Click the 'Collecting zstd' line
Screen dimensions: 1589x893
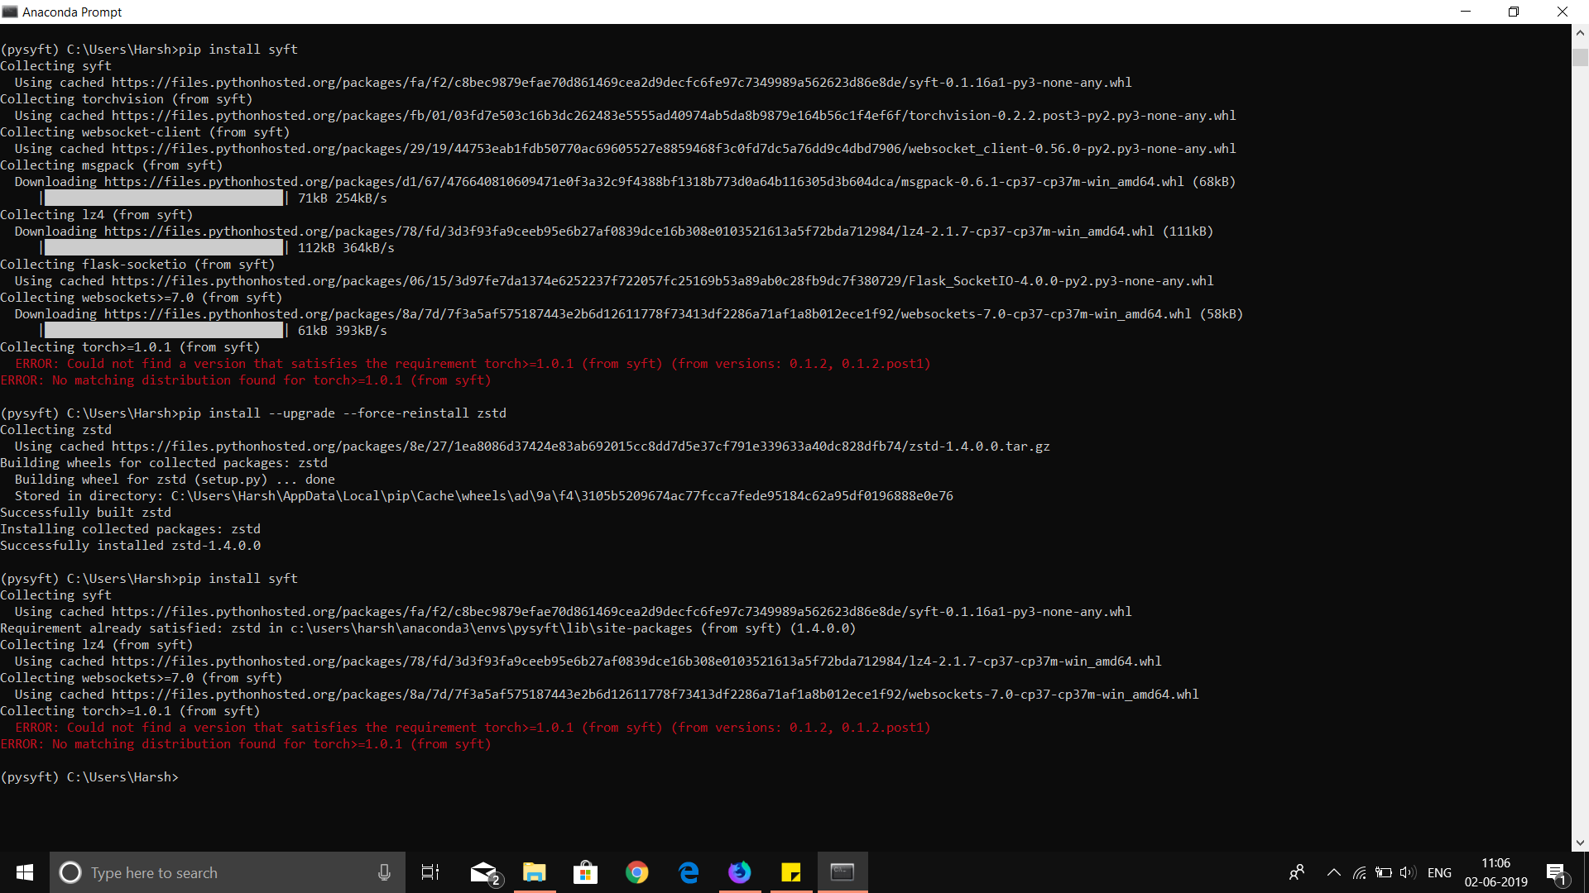(56, 430)
